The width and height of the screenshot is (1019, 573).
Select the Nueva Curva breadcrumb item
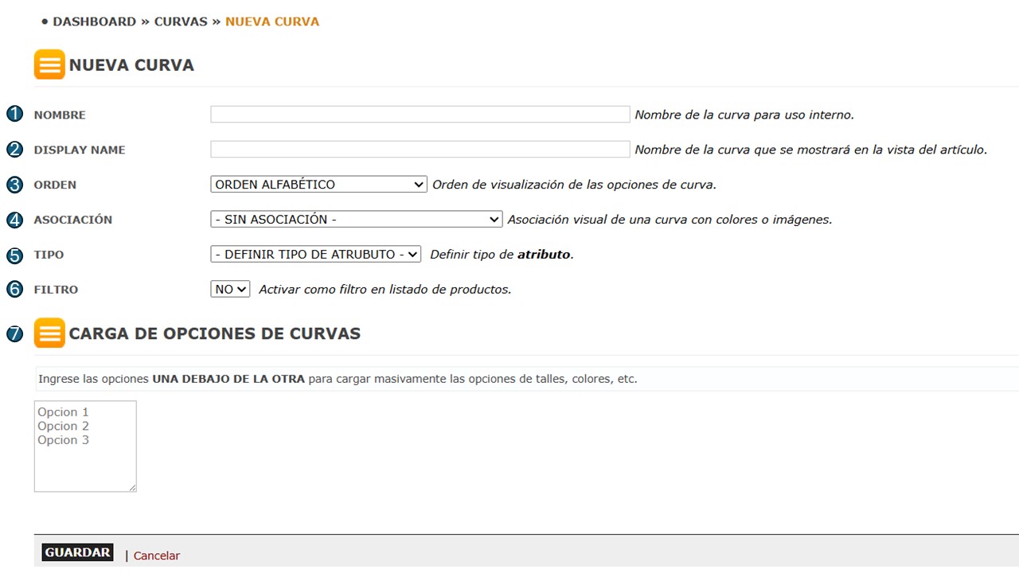coord(272,21)
